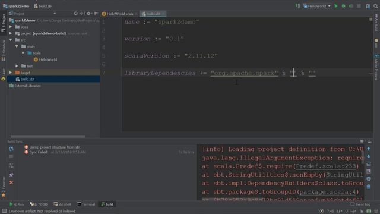Clear console with trash icon
The height and width of the screenshot is (214, 380).
369,187
